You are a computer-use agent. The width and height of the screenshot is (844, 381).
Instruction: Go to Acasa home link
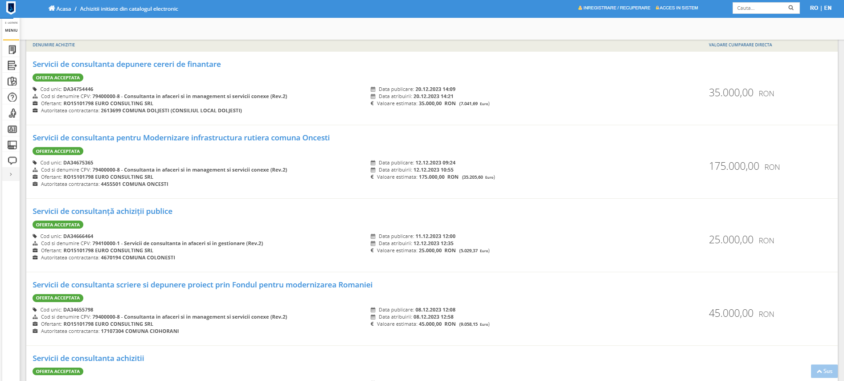point(60,8)
